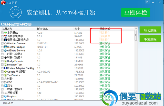Click the BadgeProvider app icon

pyautogui.click(x=5, y=61)
